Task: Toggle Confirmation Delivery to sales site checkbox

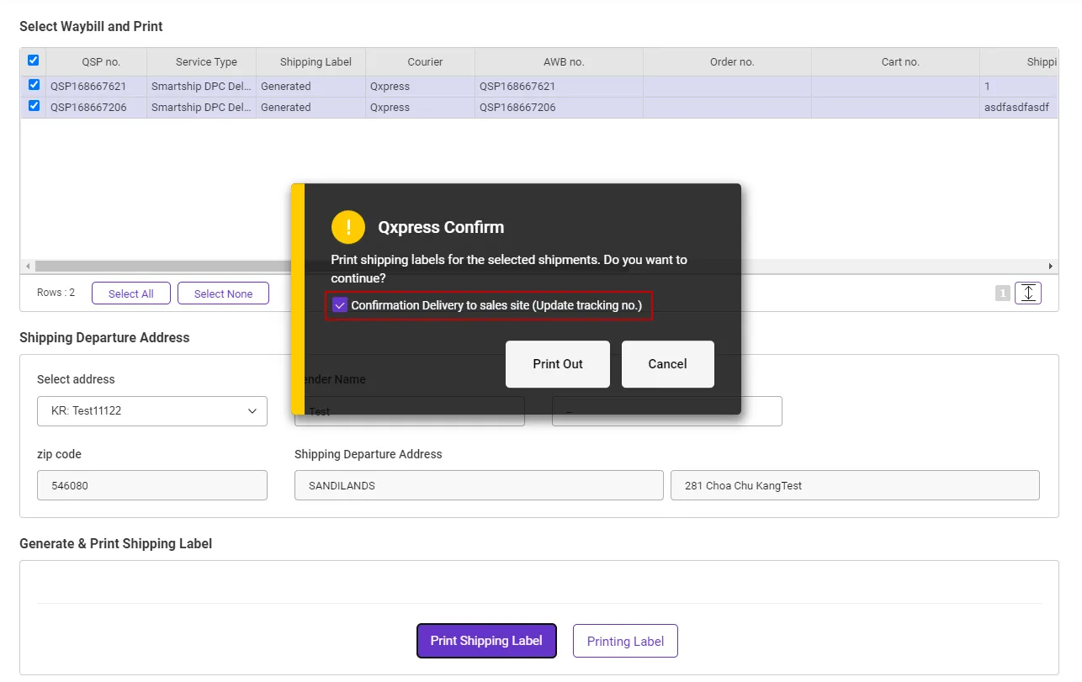Action: point(340,305)
